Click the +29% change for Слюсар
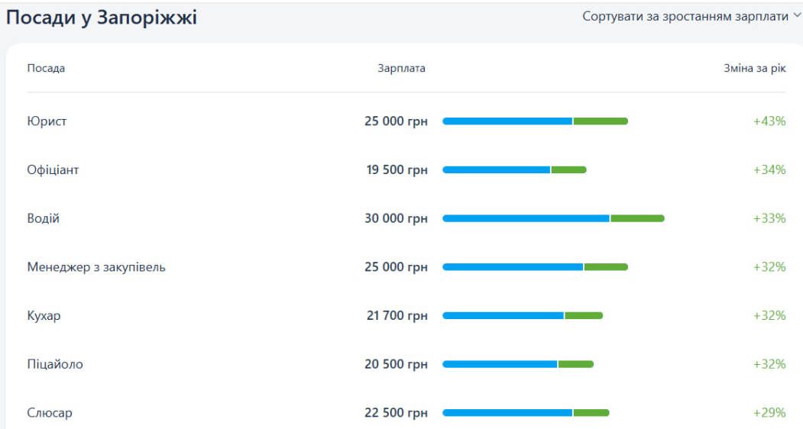 pos(769,413)
